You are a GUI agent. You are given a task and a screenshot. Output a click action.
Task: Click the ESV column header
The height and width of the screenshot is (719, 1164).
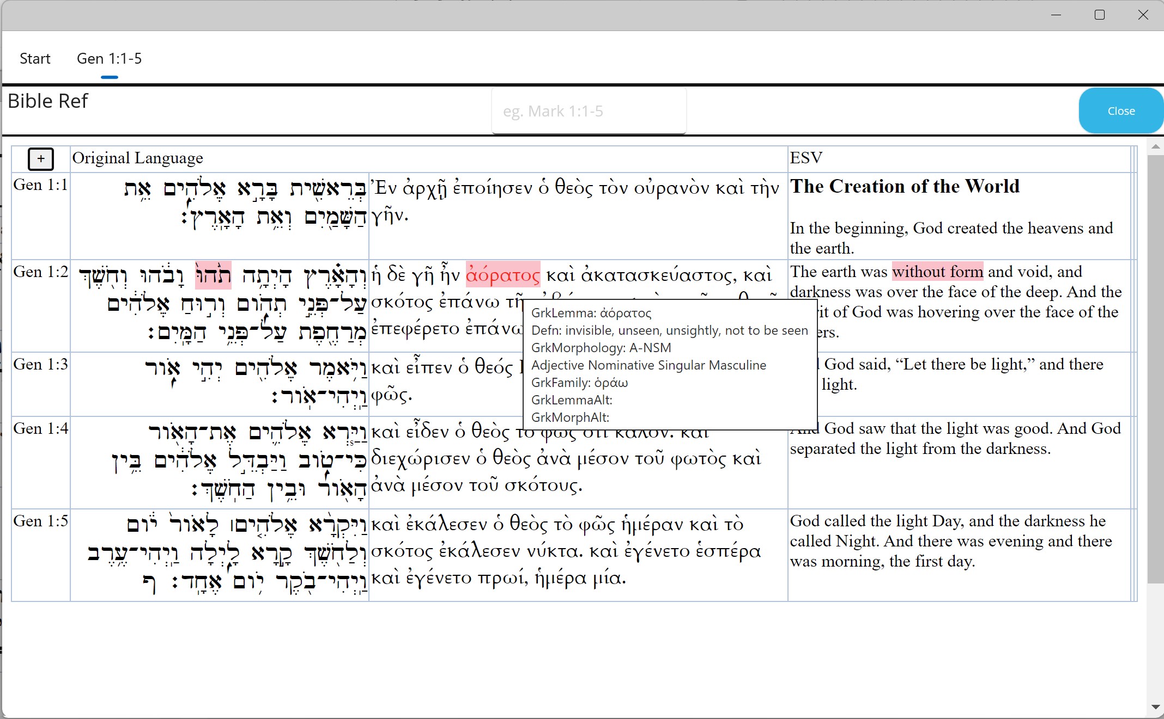pos(805,158)
